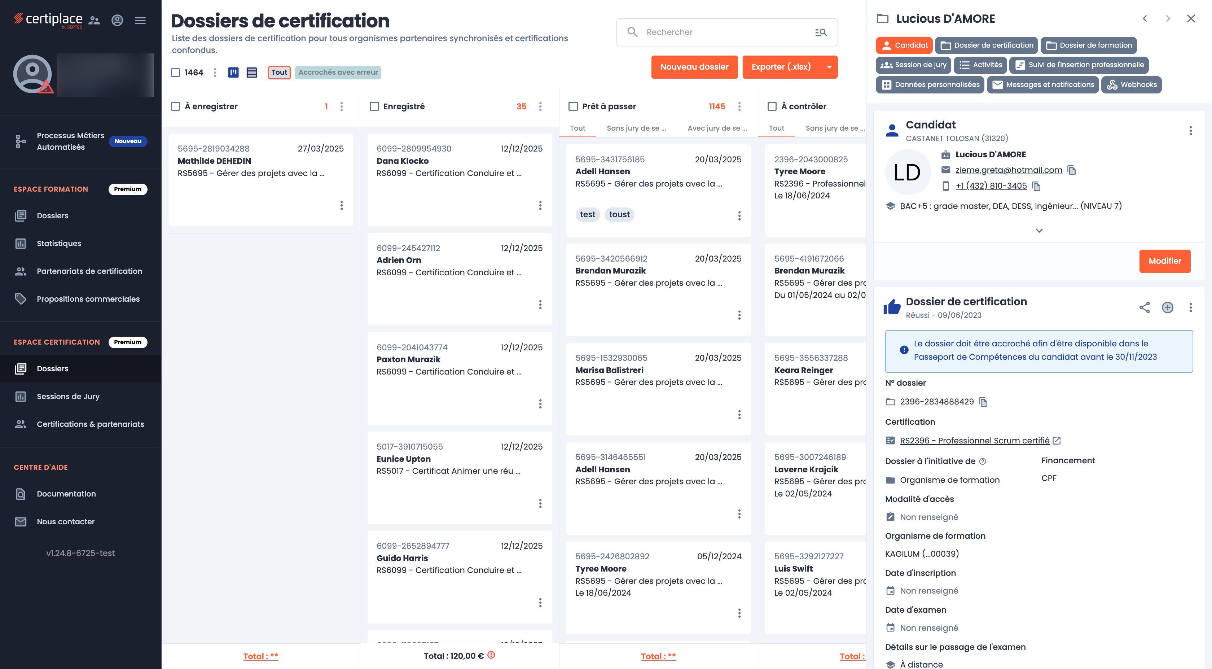Click the Nouveau dossier button

coord(694,67)
